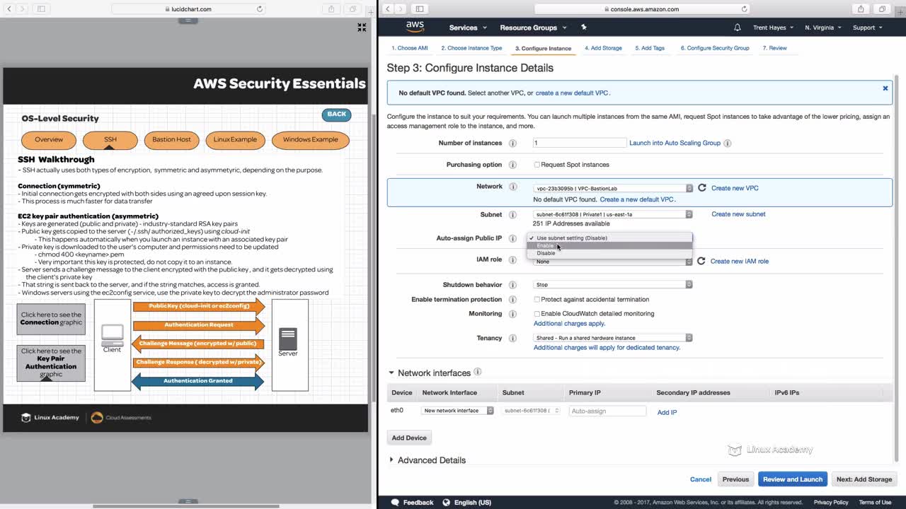Go back in the lucidchart browser window
This screenshot has height=509, width=906.
pyautogui.click(x=9, y=9)
